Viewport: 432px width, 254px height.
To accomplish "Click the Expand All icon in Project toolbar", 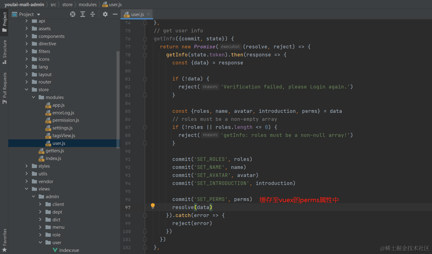I will [82, 14].
